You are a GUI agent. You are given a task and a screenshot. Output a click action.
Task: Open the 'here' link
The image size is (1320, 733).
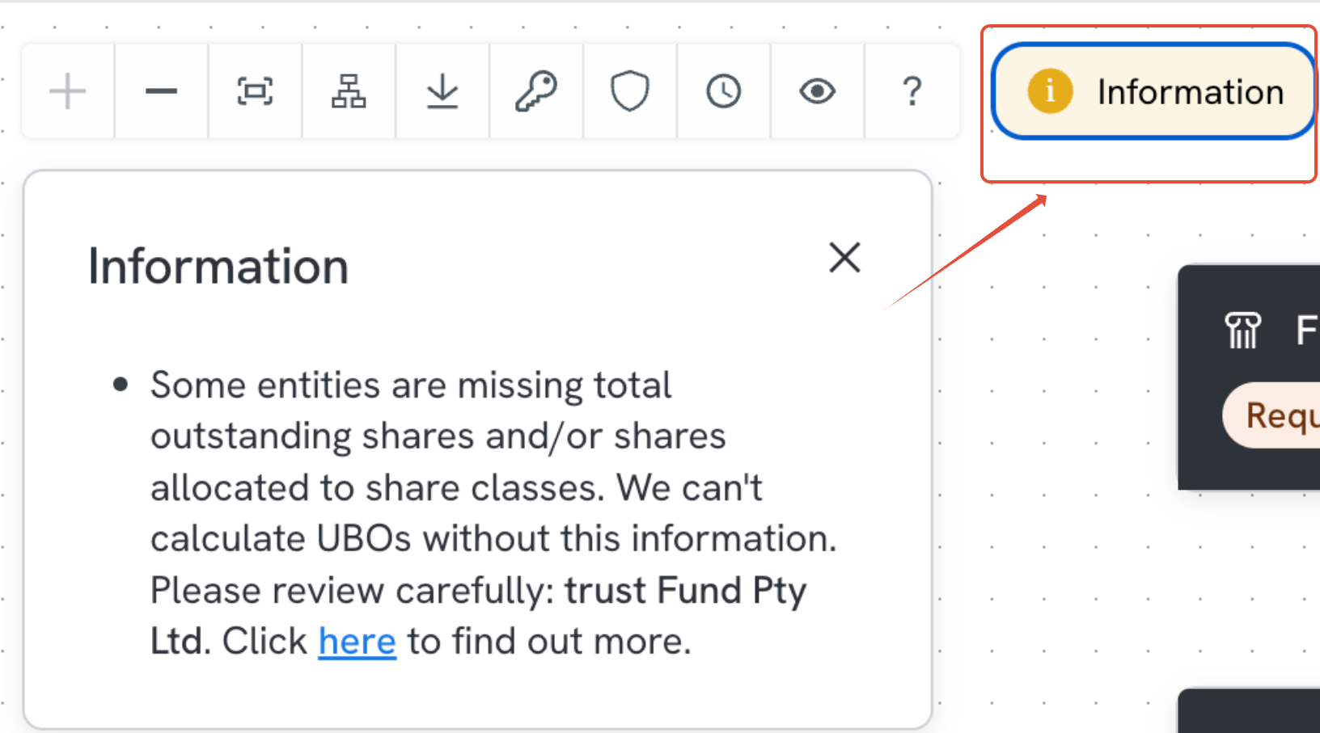(357, 642)
